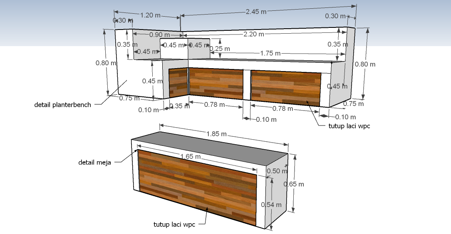
Task: Select the 2.20 m dimension text
Action: coord(254,34)
